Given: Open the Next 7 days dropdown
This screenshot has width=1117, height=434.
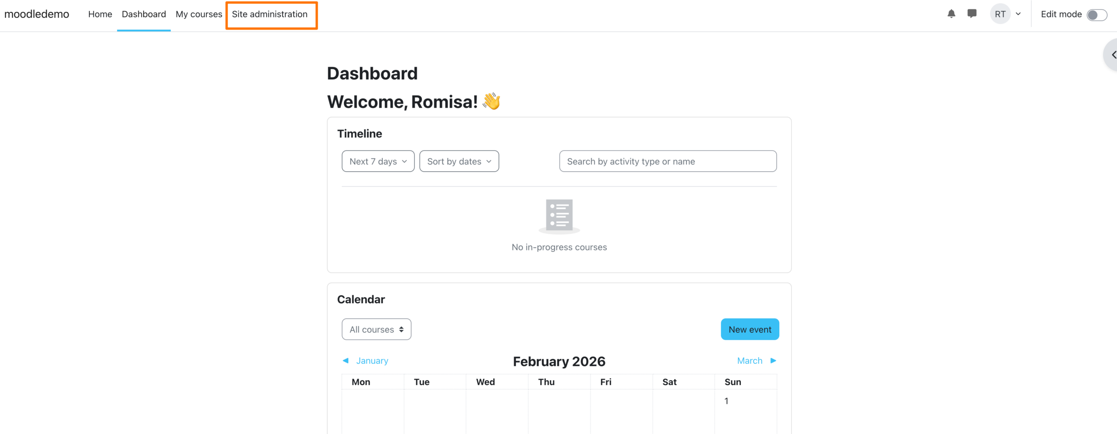Looking at the screenshot, I should [378, 161].
